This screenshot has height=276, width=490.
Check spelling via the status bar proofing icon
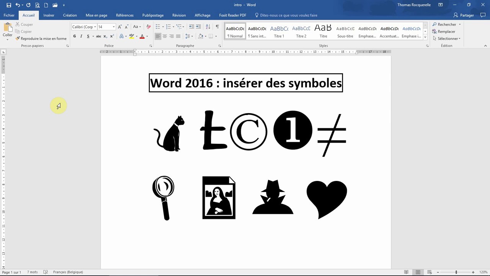(x=46, y=272)
